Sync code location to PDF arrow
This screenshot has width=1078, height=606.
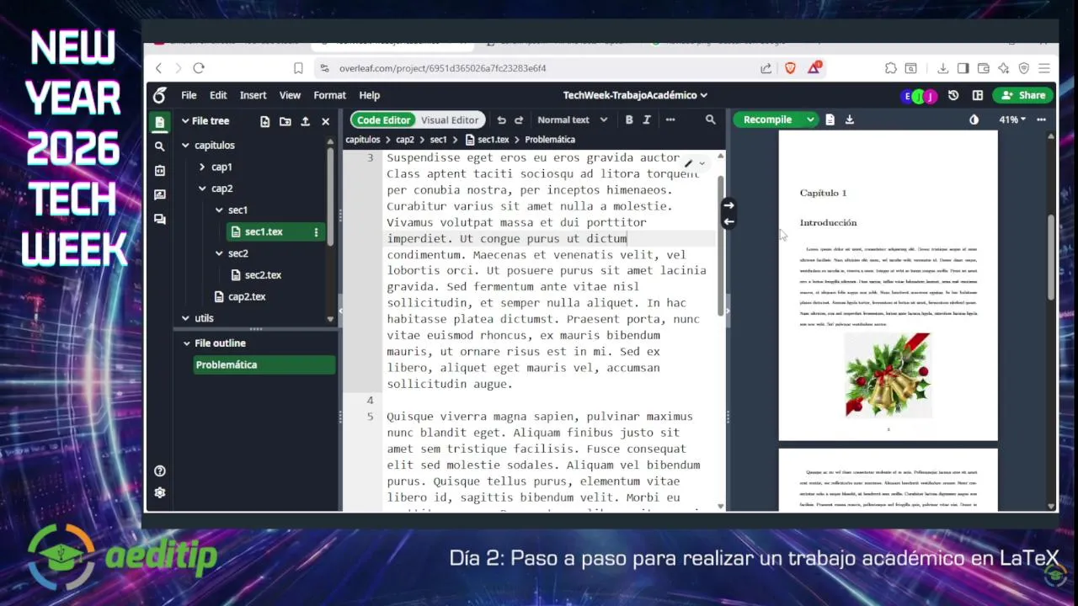click(728, 205)
